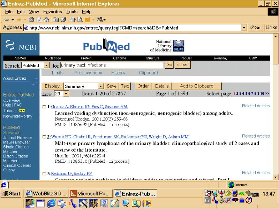Click the vertical scrollbar thumb
This screenshot has width=279, height=209.
[276, 52]
